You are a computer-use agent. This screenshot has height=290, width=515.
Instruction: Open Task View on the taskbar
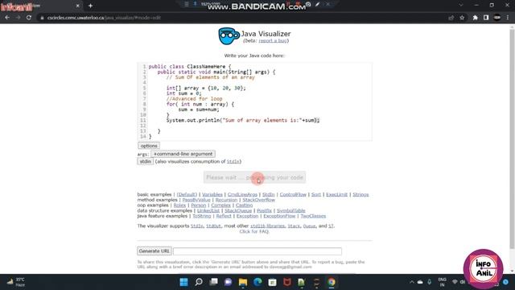click(213, 282)
